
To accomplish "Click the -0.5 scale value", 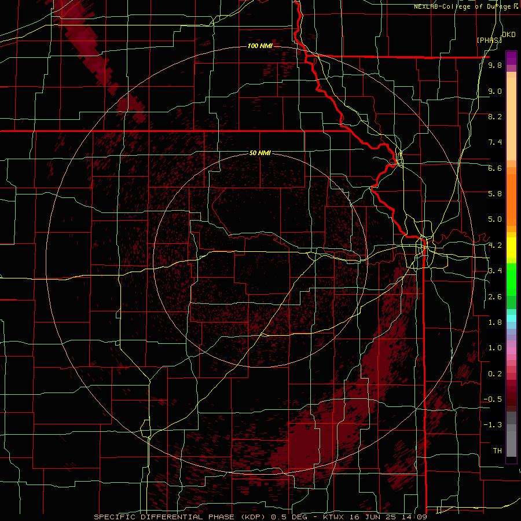I will coord(493,399).
